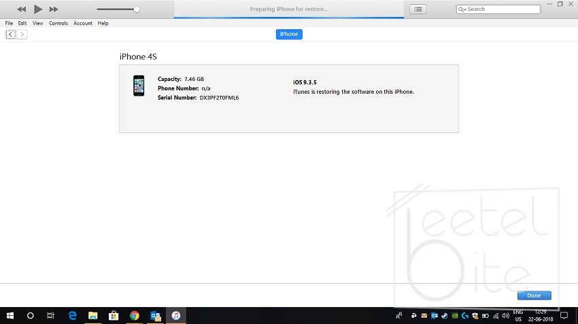Open the Edit menu
Viewport: 578px width, 324px height.
[x=22, y=23]
